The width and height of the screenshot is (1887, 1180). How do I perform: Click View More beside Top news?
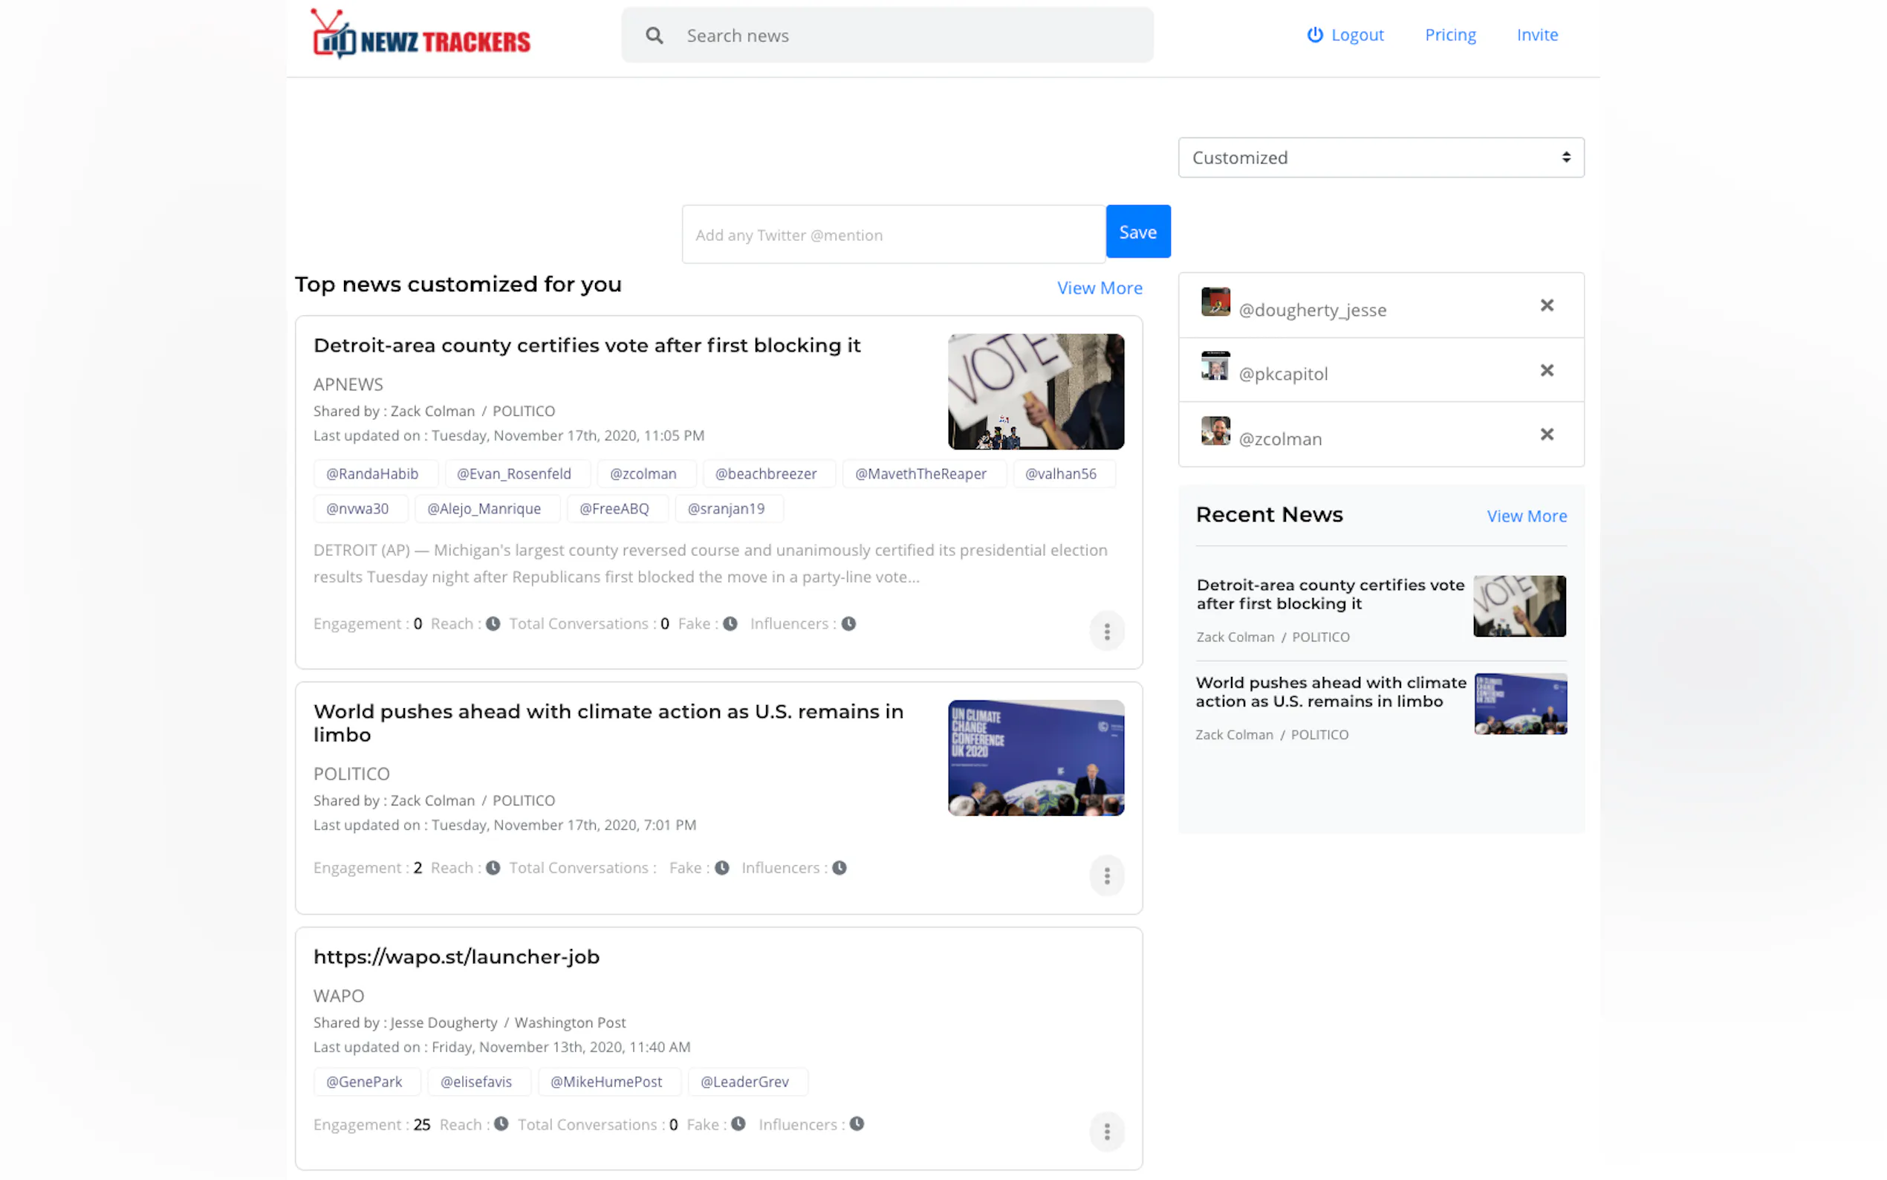click(x=1099, y=288)
